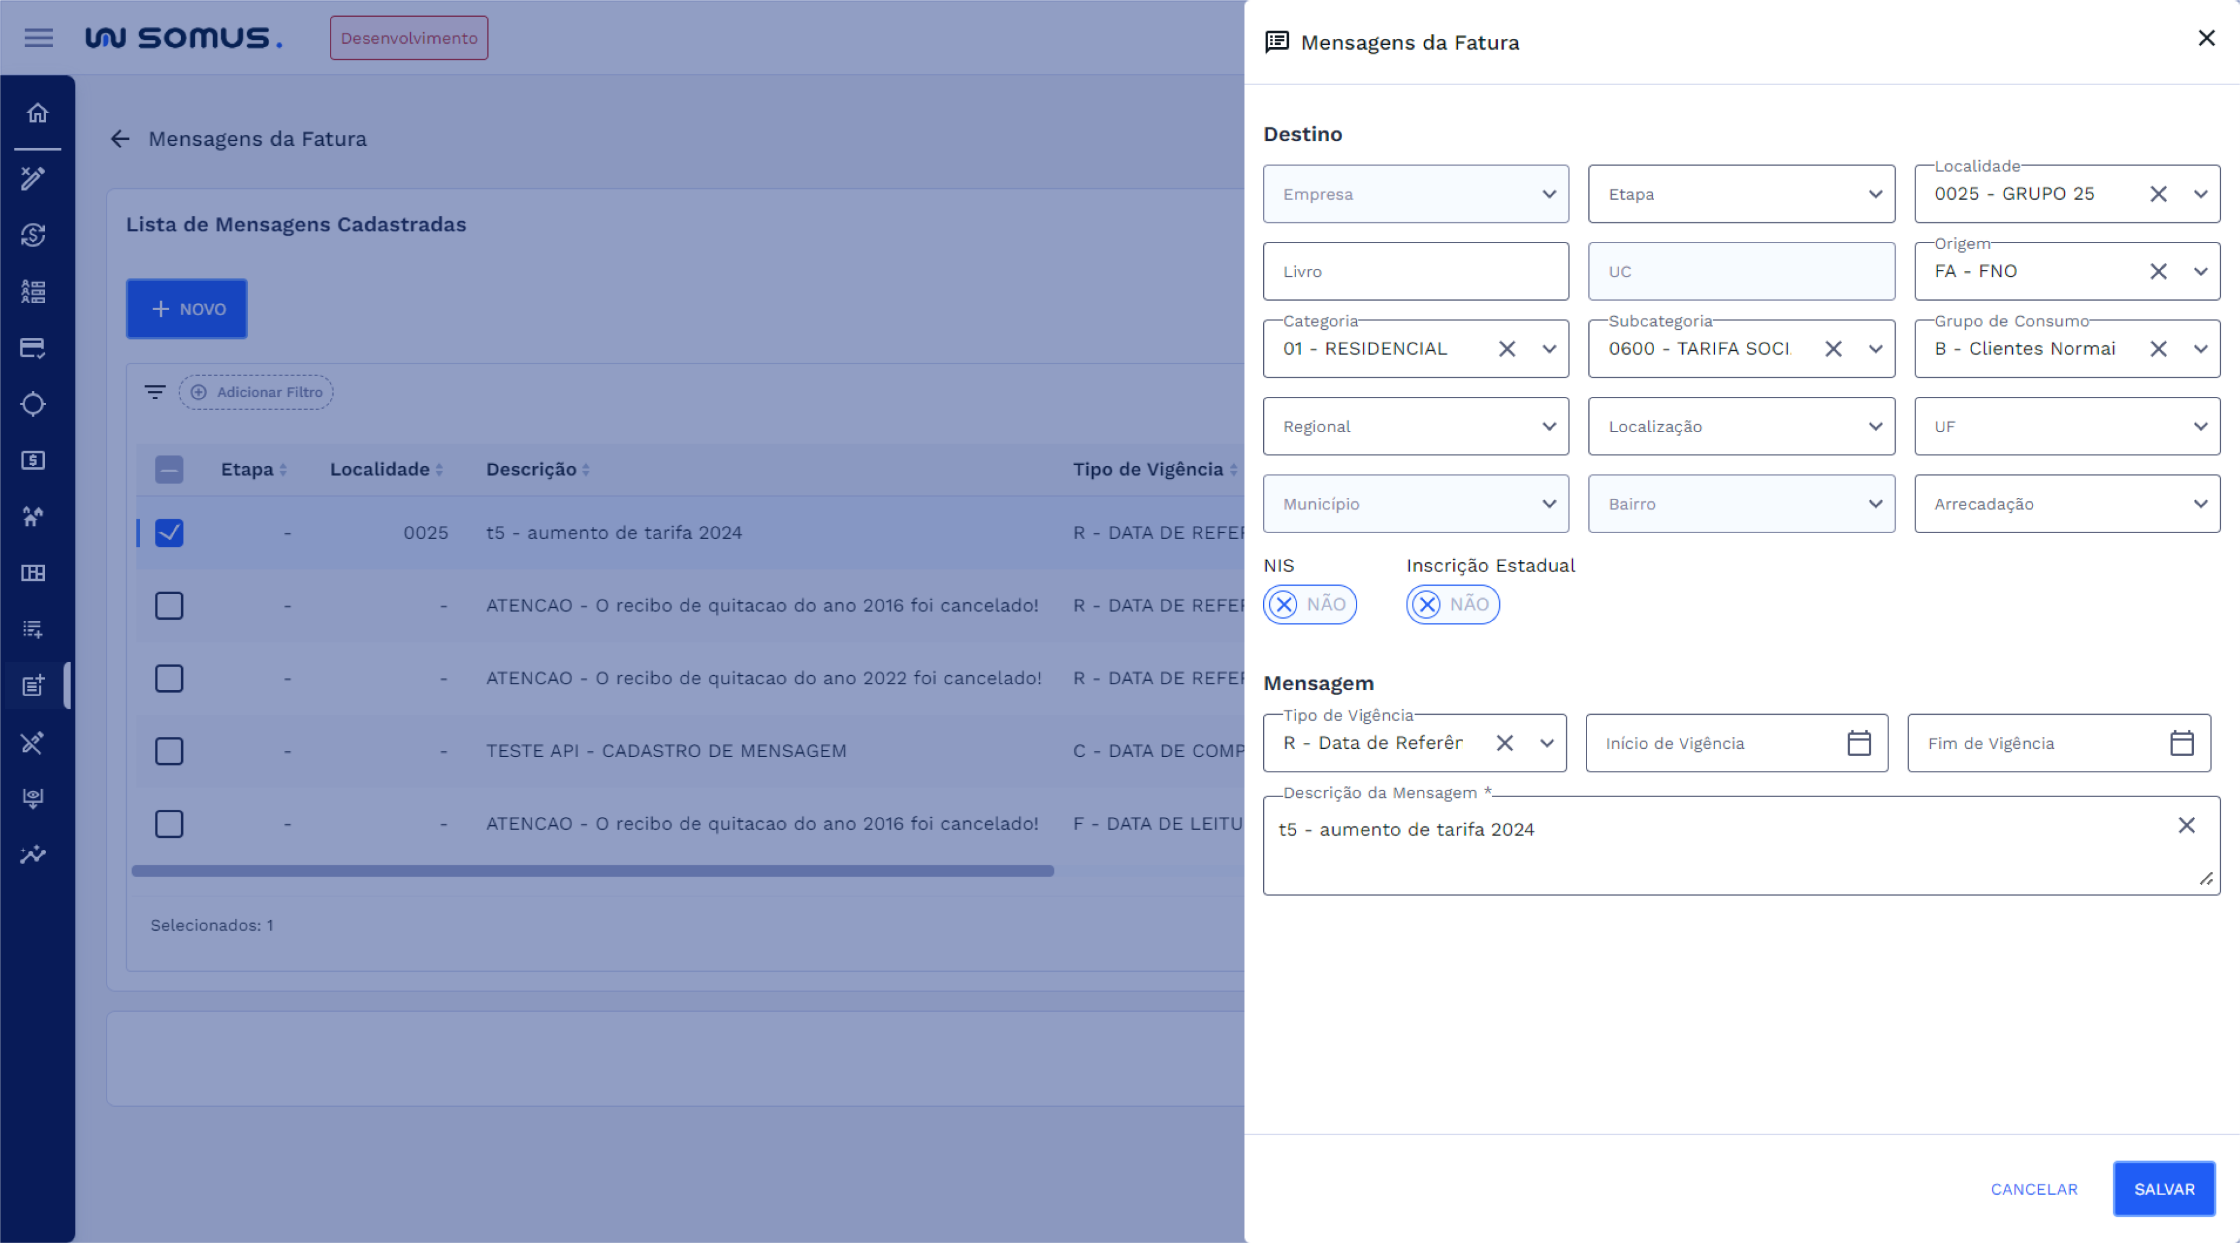Open the Regional dropdown
This screenshot has width=2240, height=1243.
(1415, 427)
